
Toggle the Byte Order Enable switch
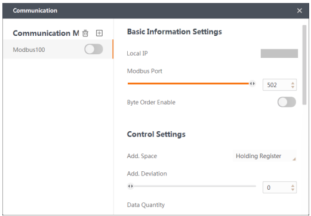[x=287, y=102]
